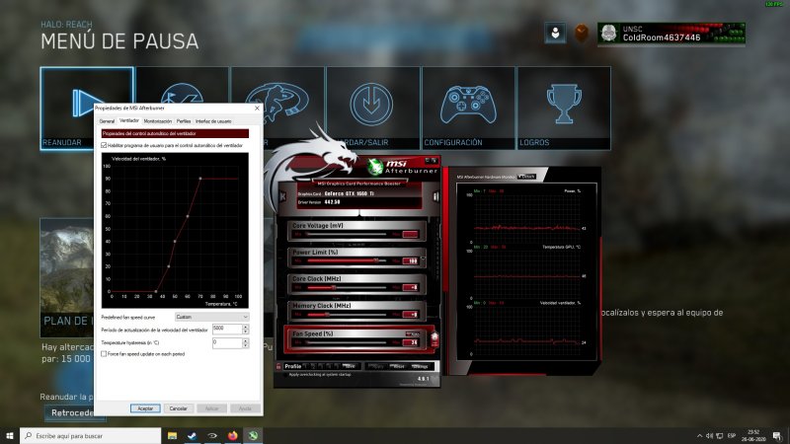Click the Core Clock slider handle

333,287
